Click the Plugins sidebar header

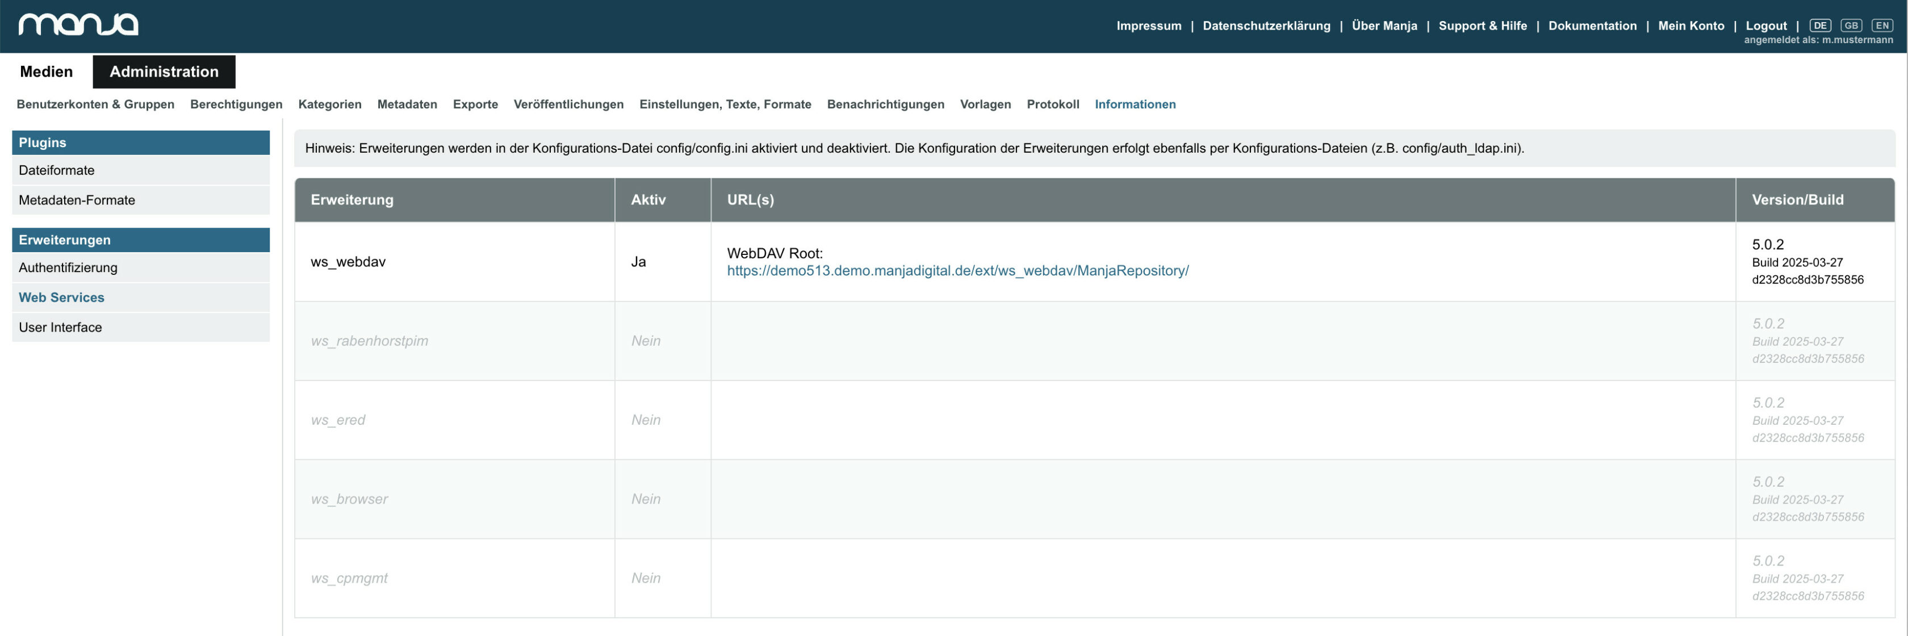coord(141,143)
